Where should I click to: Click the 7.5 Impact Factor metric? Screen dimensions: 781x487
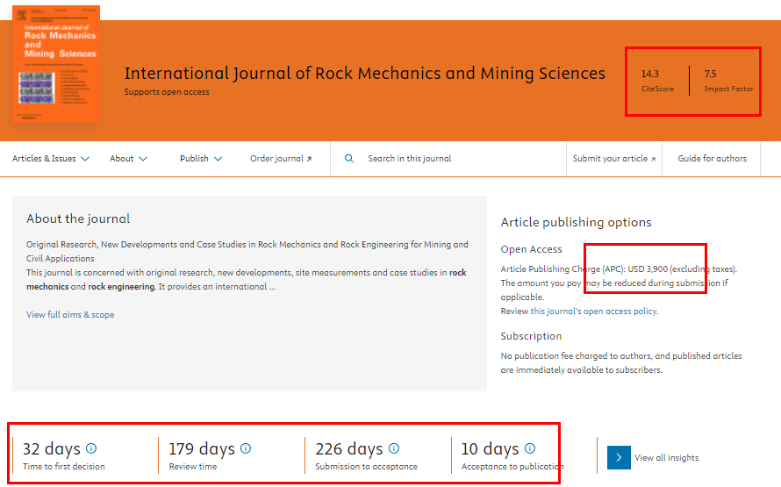point(728,80)
